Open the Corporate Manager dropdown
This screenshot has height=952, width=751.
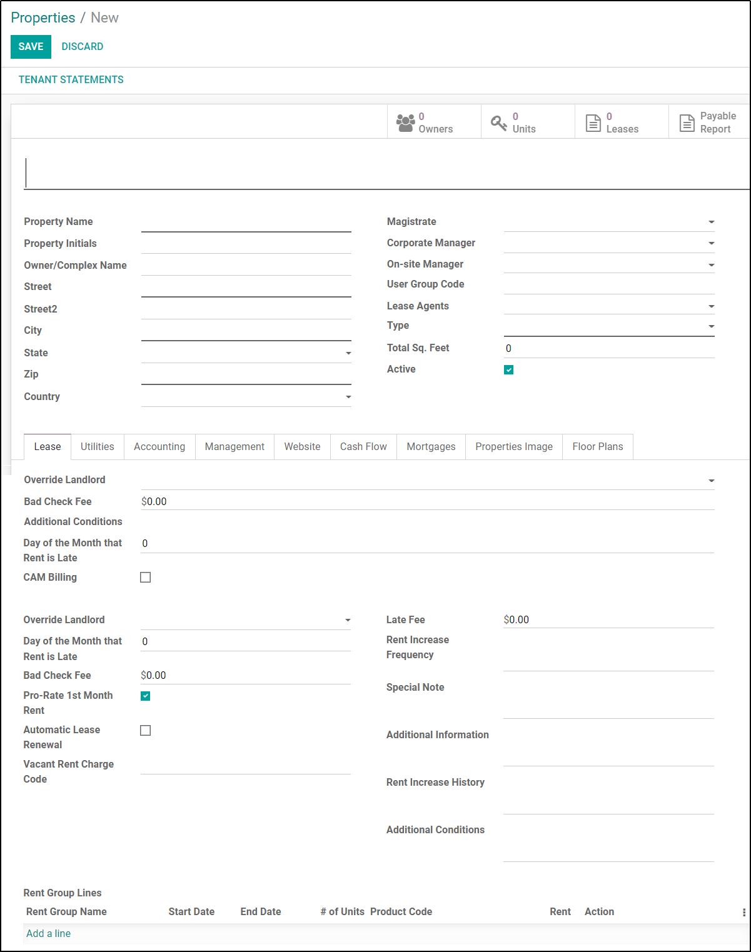[x=711, y=243]
